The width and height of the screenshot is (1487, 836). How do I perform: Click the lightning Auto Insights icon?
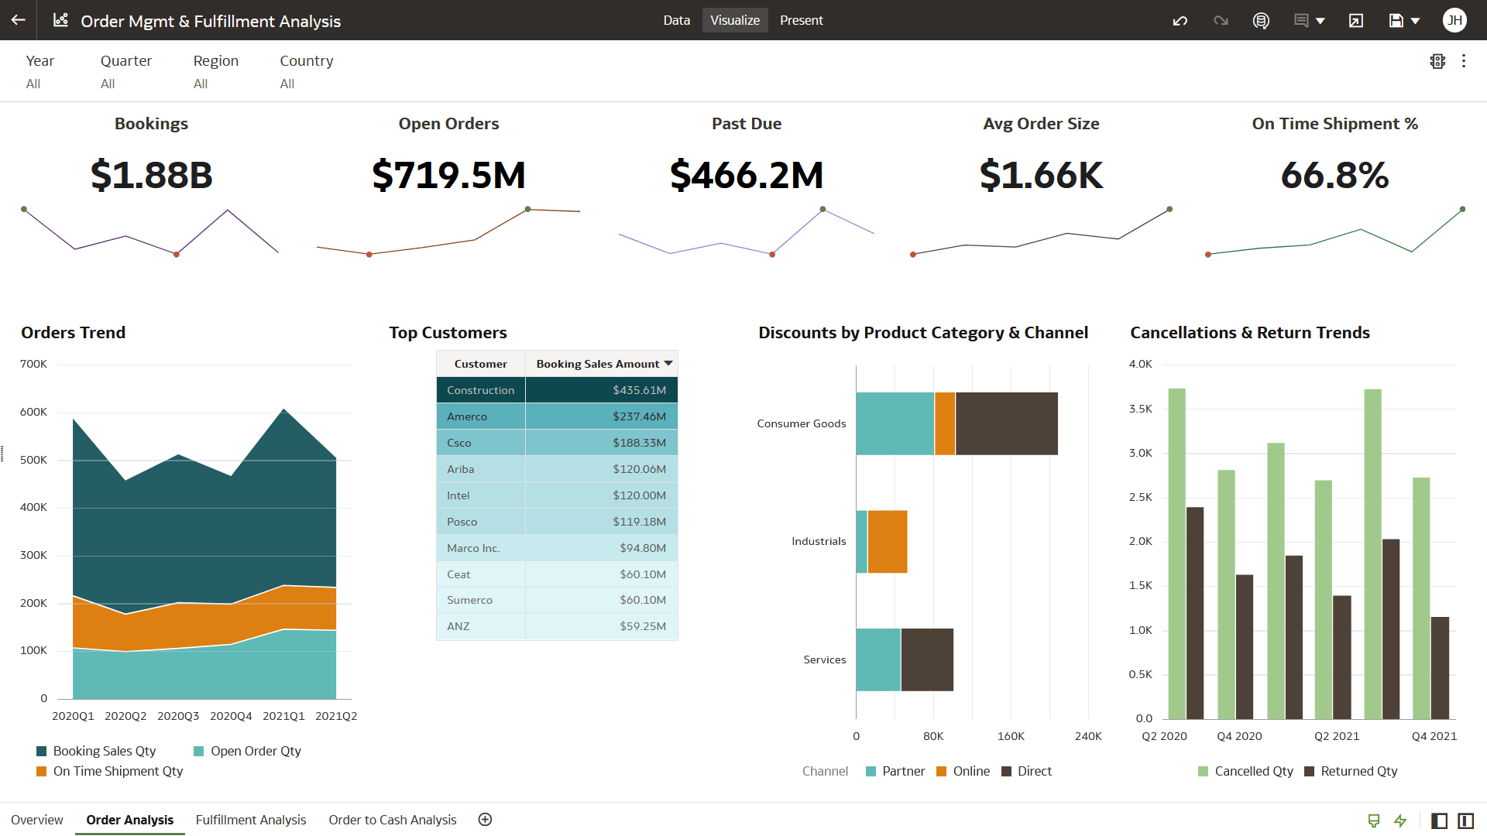coord(1401,821)
